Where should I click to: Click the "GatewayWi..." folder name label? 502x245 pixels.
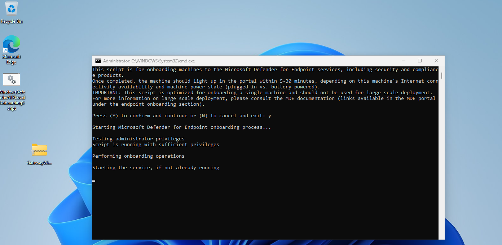pyautogui.click(x=39, y=163)
